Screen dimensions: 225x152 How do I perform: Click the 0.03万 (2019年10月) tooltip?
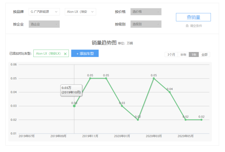tap(71, 90)
